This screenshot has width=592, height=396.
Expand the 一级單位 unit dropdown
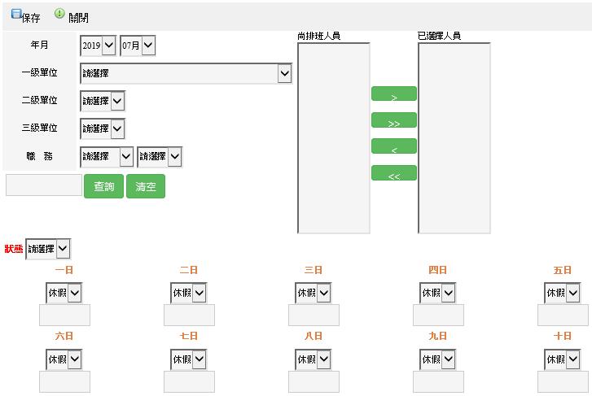pyautogui.click(x=186, y=74)
